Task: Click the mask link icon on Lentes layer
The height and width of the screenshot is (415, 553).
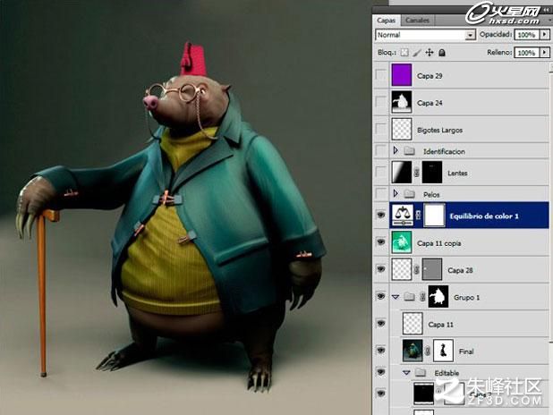Action: click(417, 173)
